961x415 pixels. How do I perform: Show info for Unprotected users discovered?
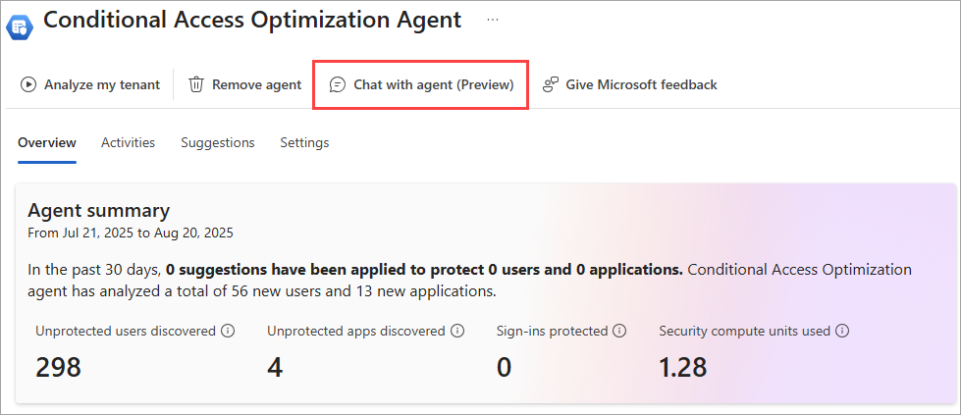tap(228, 332)
